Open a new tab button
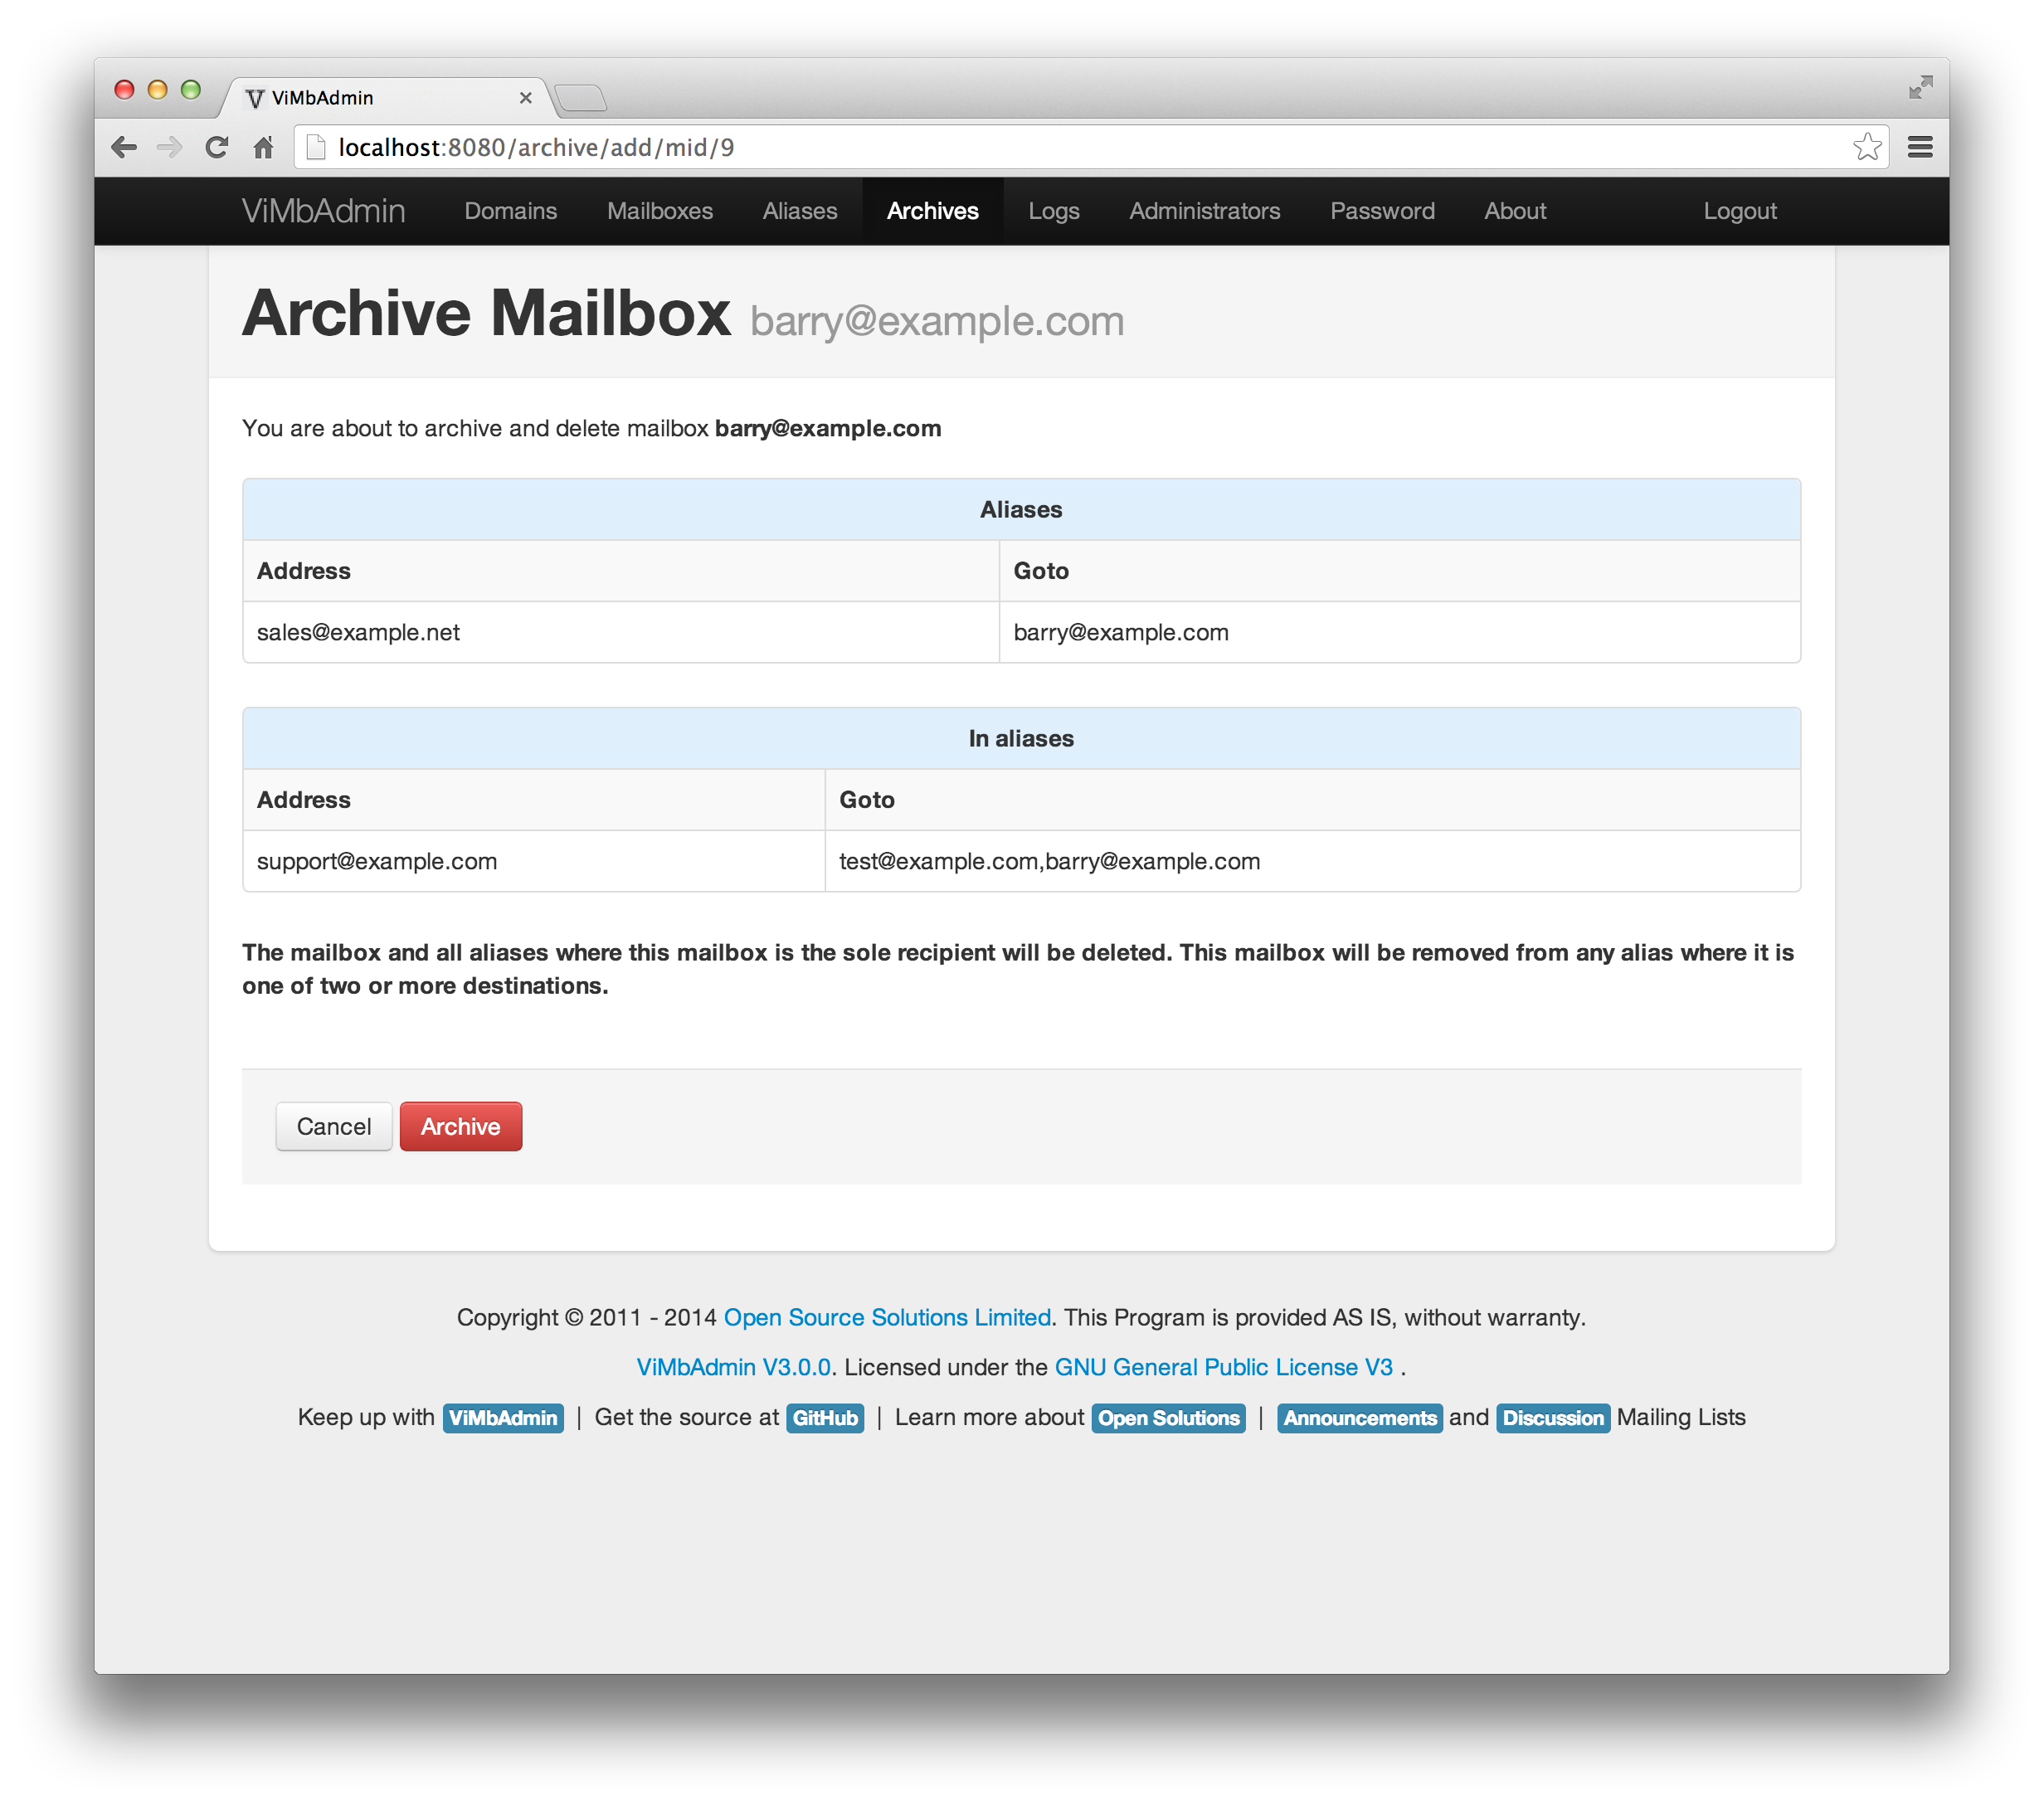Screen dimensions: 2044x1805 pyautogui.click(x=580, y=98)
